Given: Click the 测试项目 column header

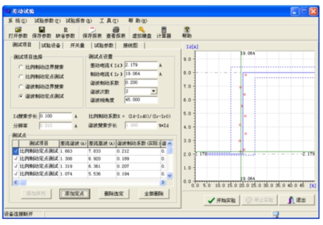Looking at the screenshot, I should pos(39,143).
